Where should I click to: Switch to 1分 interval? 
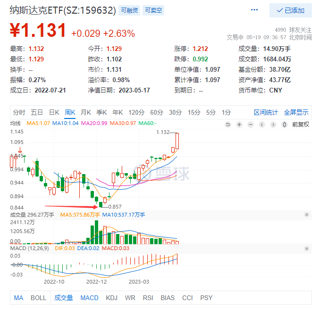[x=226, y=112]
